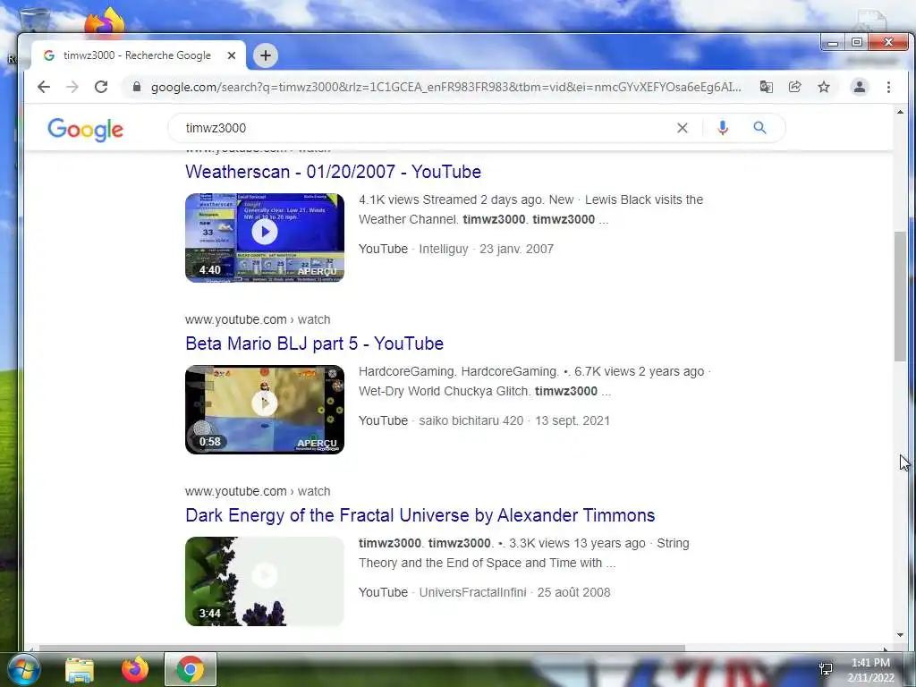This screenshot has width=916, height=687.
Task: Maximize the Chrome window
Action: coord(856,43)
